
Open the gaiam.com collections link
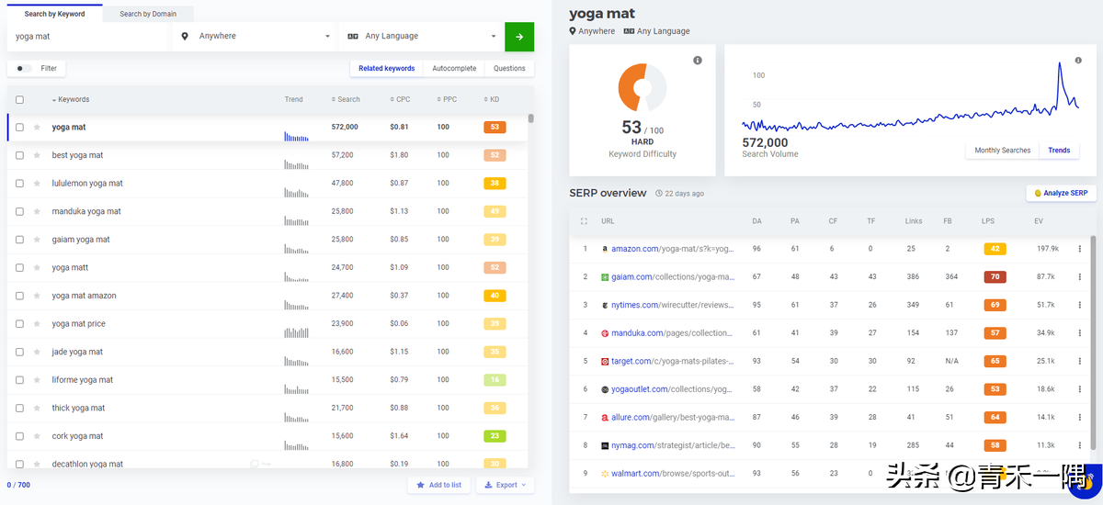(673, 276)
